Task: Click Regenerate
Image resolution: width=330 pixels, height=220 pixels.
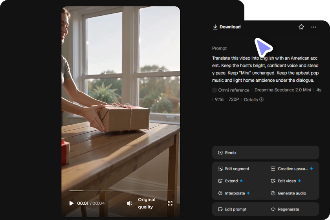Action: (x=285, y=209)
